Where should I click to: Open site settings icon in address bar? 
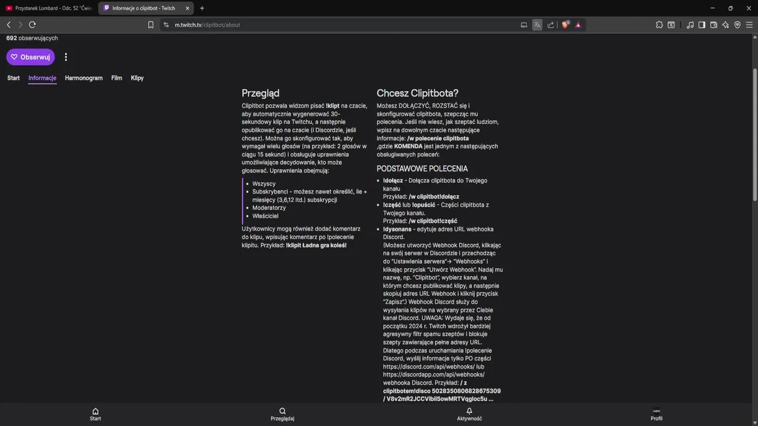coord(166,25)
